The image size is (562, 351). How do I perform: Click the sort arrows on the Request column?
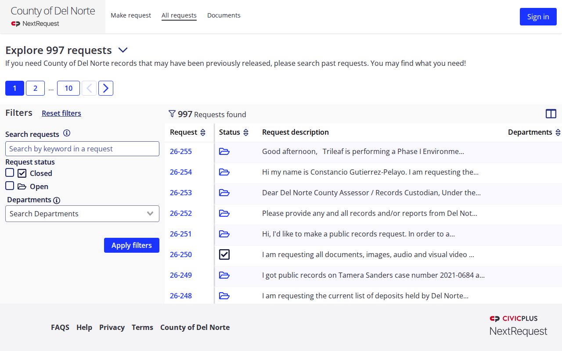click(x=203, y=132)
